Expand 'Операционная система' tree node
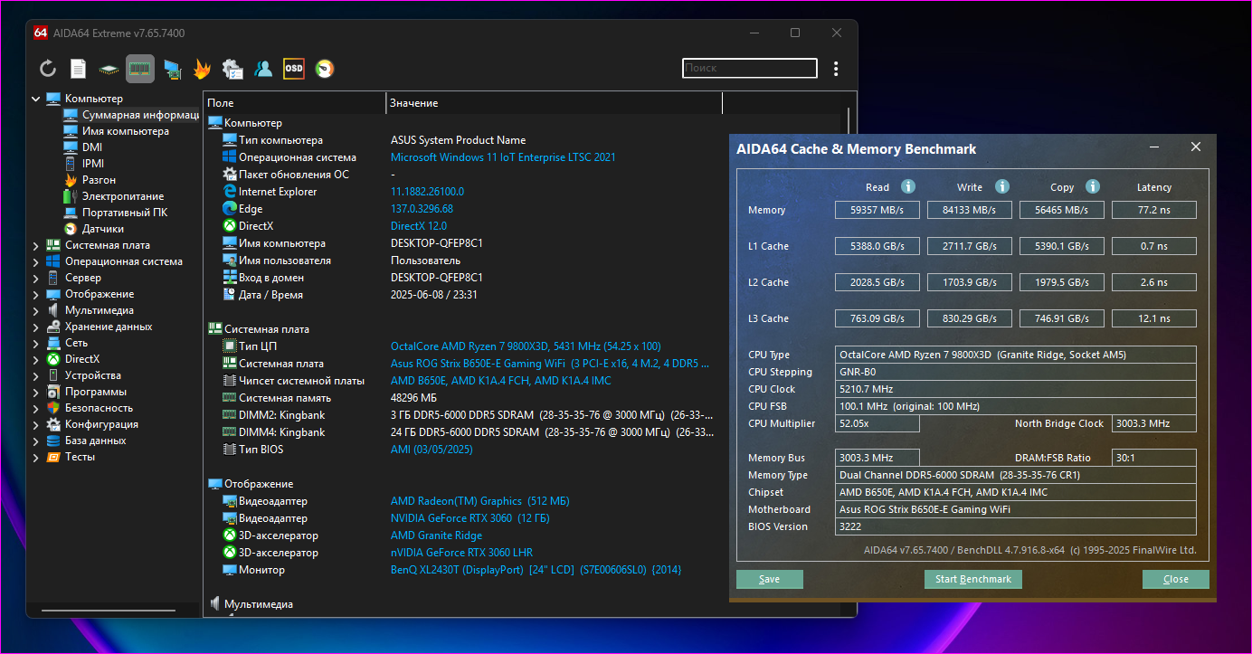The height and width of the screenshot is (654, 1252). pyautogui.click(x=36, y=261)
